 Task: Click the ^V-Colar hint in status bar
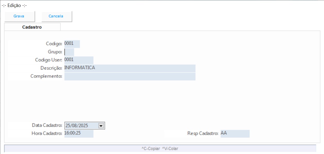(x=170, y=149)
